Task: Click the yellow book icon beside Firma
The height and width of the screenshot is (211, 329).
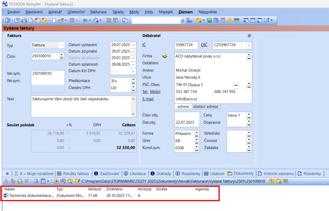Action: (x=164, y=56)
